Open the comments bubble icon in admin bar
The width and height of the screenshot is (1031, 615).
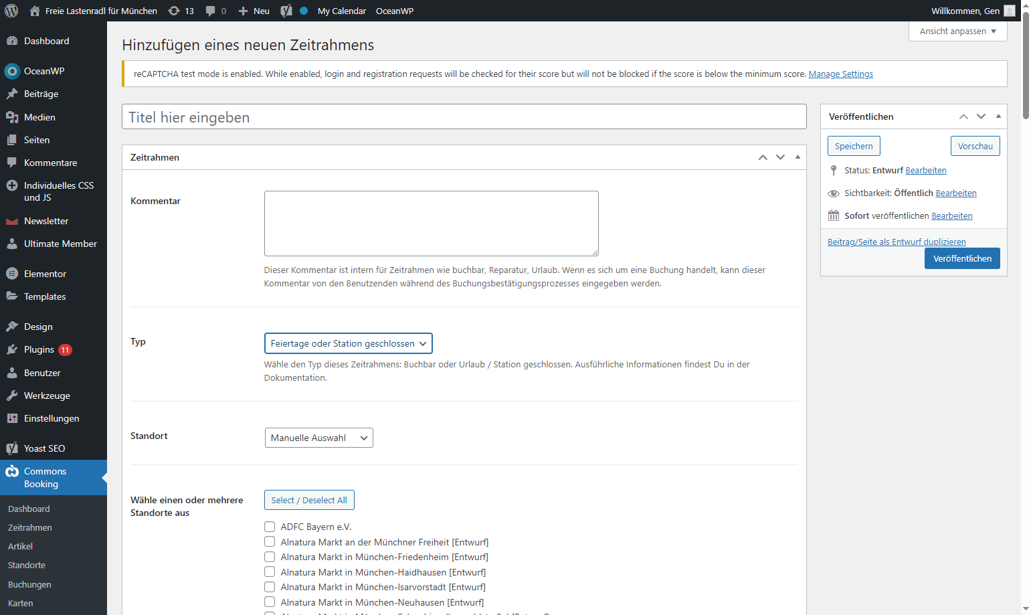(211, 11)
